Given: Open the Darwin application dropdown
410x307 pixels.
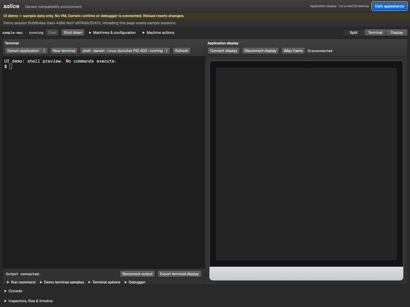Looking at the screenshot, I should (x=26, y=51).
